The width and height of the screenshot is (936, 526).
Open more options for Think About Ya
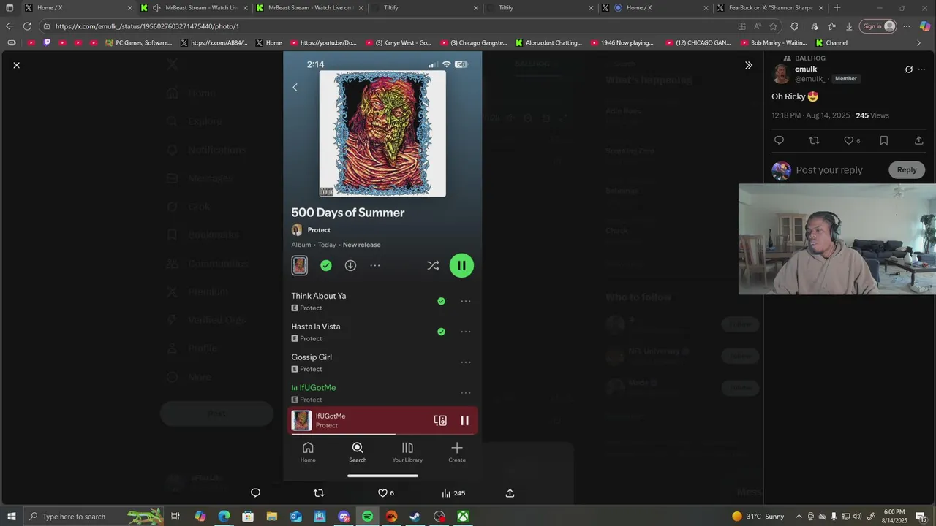click(466, 301)
